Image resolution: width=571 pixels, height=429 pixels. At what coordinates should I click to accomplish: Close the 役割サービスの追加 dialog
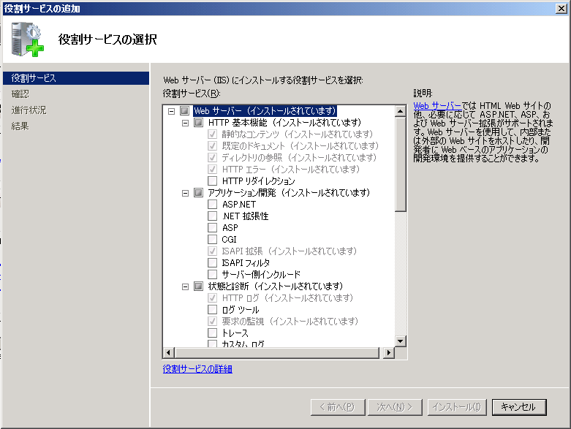(561, 8)
